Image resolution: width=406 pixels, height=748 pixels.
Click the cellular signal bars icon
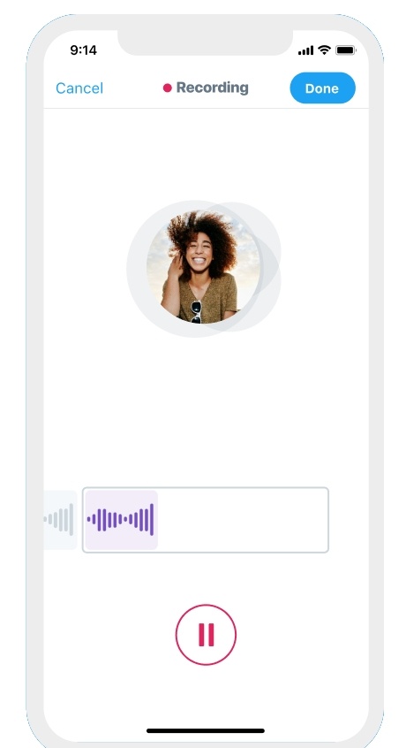pyautogui.click(x=305, y=50)
